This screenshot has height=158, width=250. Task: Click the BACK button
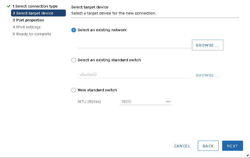click(x=208, y=146)
